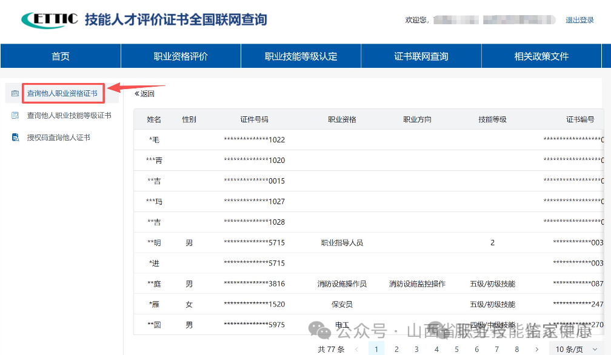
Task: Switch to 证书联网查询 tab
Action: point(421,56)
